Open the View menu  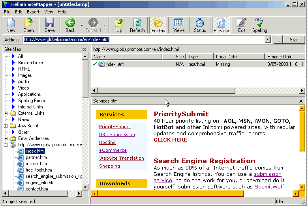pos(49,12)
